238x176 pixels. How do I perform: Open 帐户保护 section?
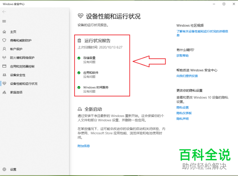[x=16, y=49]
